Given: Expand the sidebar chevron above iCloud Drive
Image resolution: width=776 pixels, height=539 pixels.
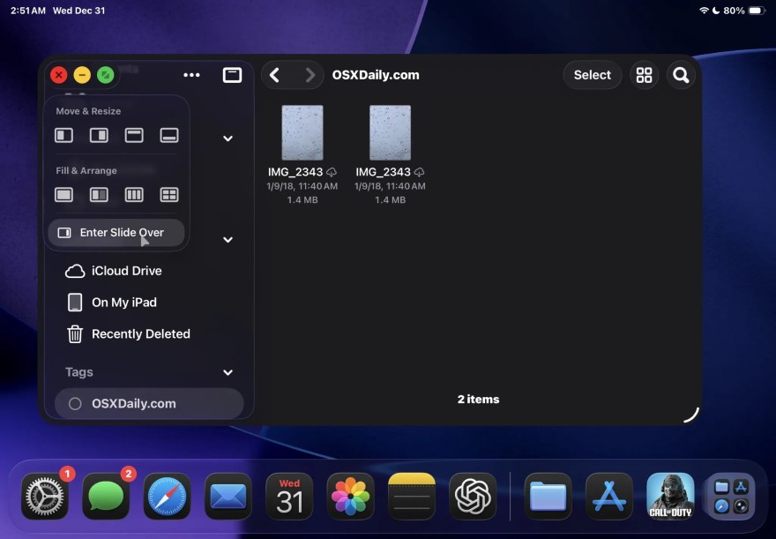Looking at the screenshot, I should 228,239.
